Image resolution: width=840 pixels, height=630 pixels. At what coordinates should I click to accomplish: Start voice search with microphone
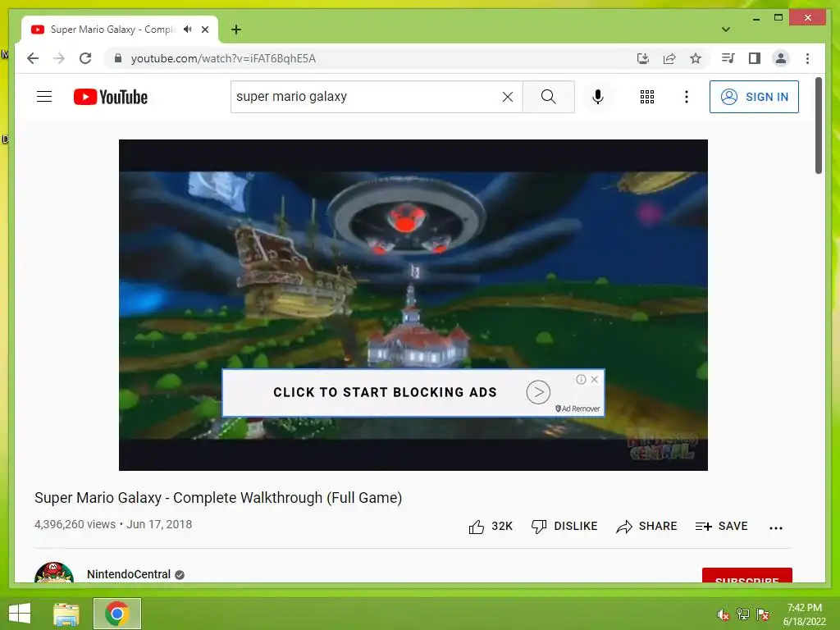point(598,97)
